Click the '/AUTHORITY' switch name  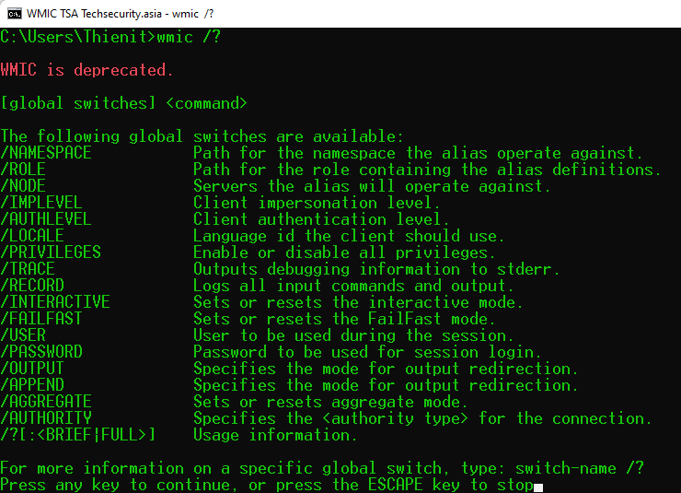click(46, 418)
